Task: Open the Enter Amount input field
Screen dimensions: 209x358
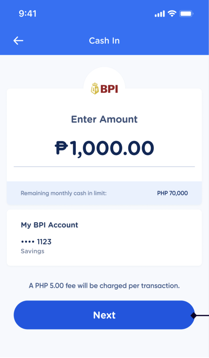Action: 104,147
